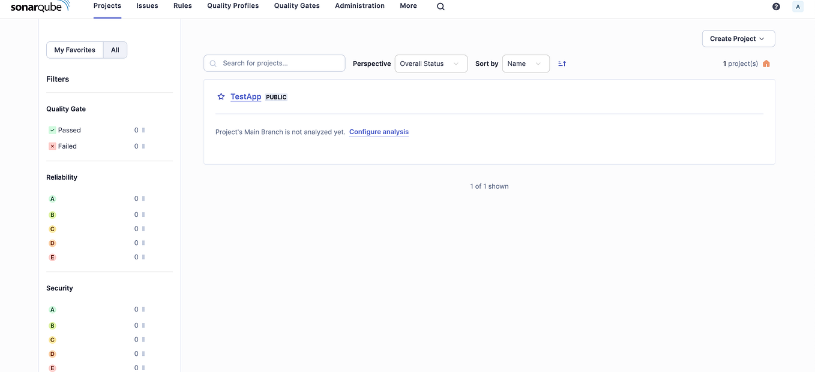Click the help question mark icon
Image resolution: width=815 pixels, height=372 pixels.
tap(776, 6)
